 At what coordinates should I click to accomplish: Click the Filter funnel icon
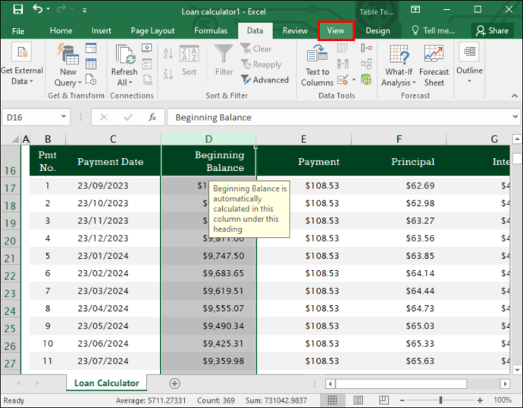[224, 55]
